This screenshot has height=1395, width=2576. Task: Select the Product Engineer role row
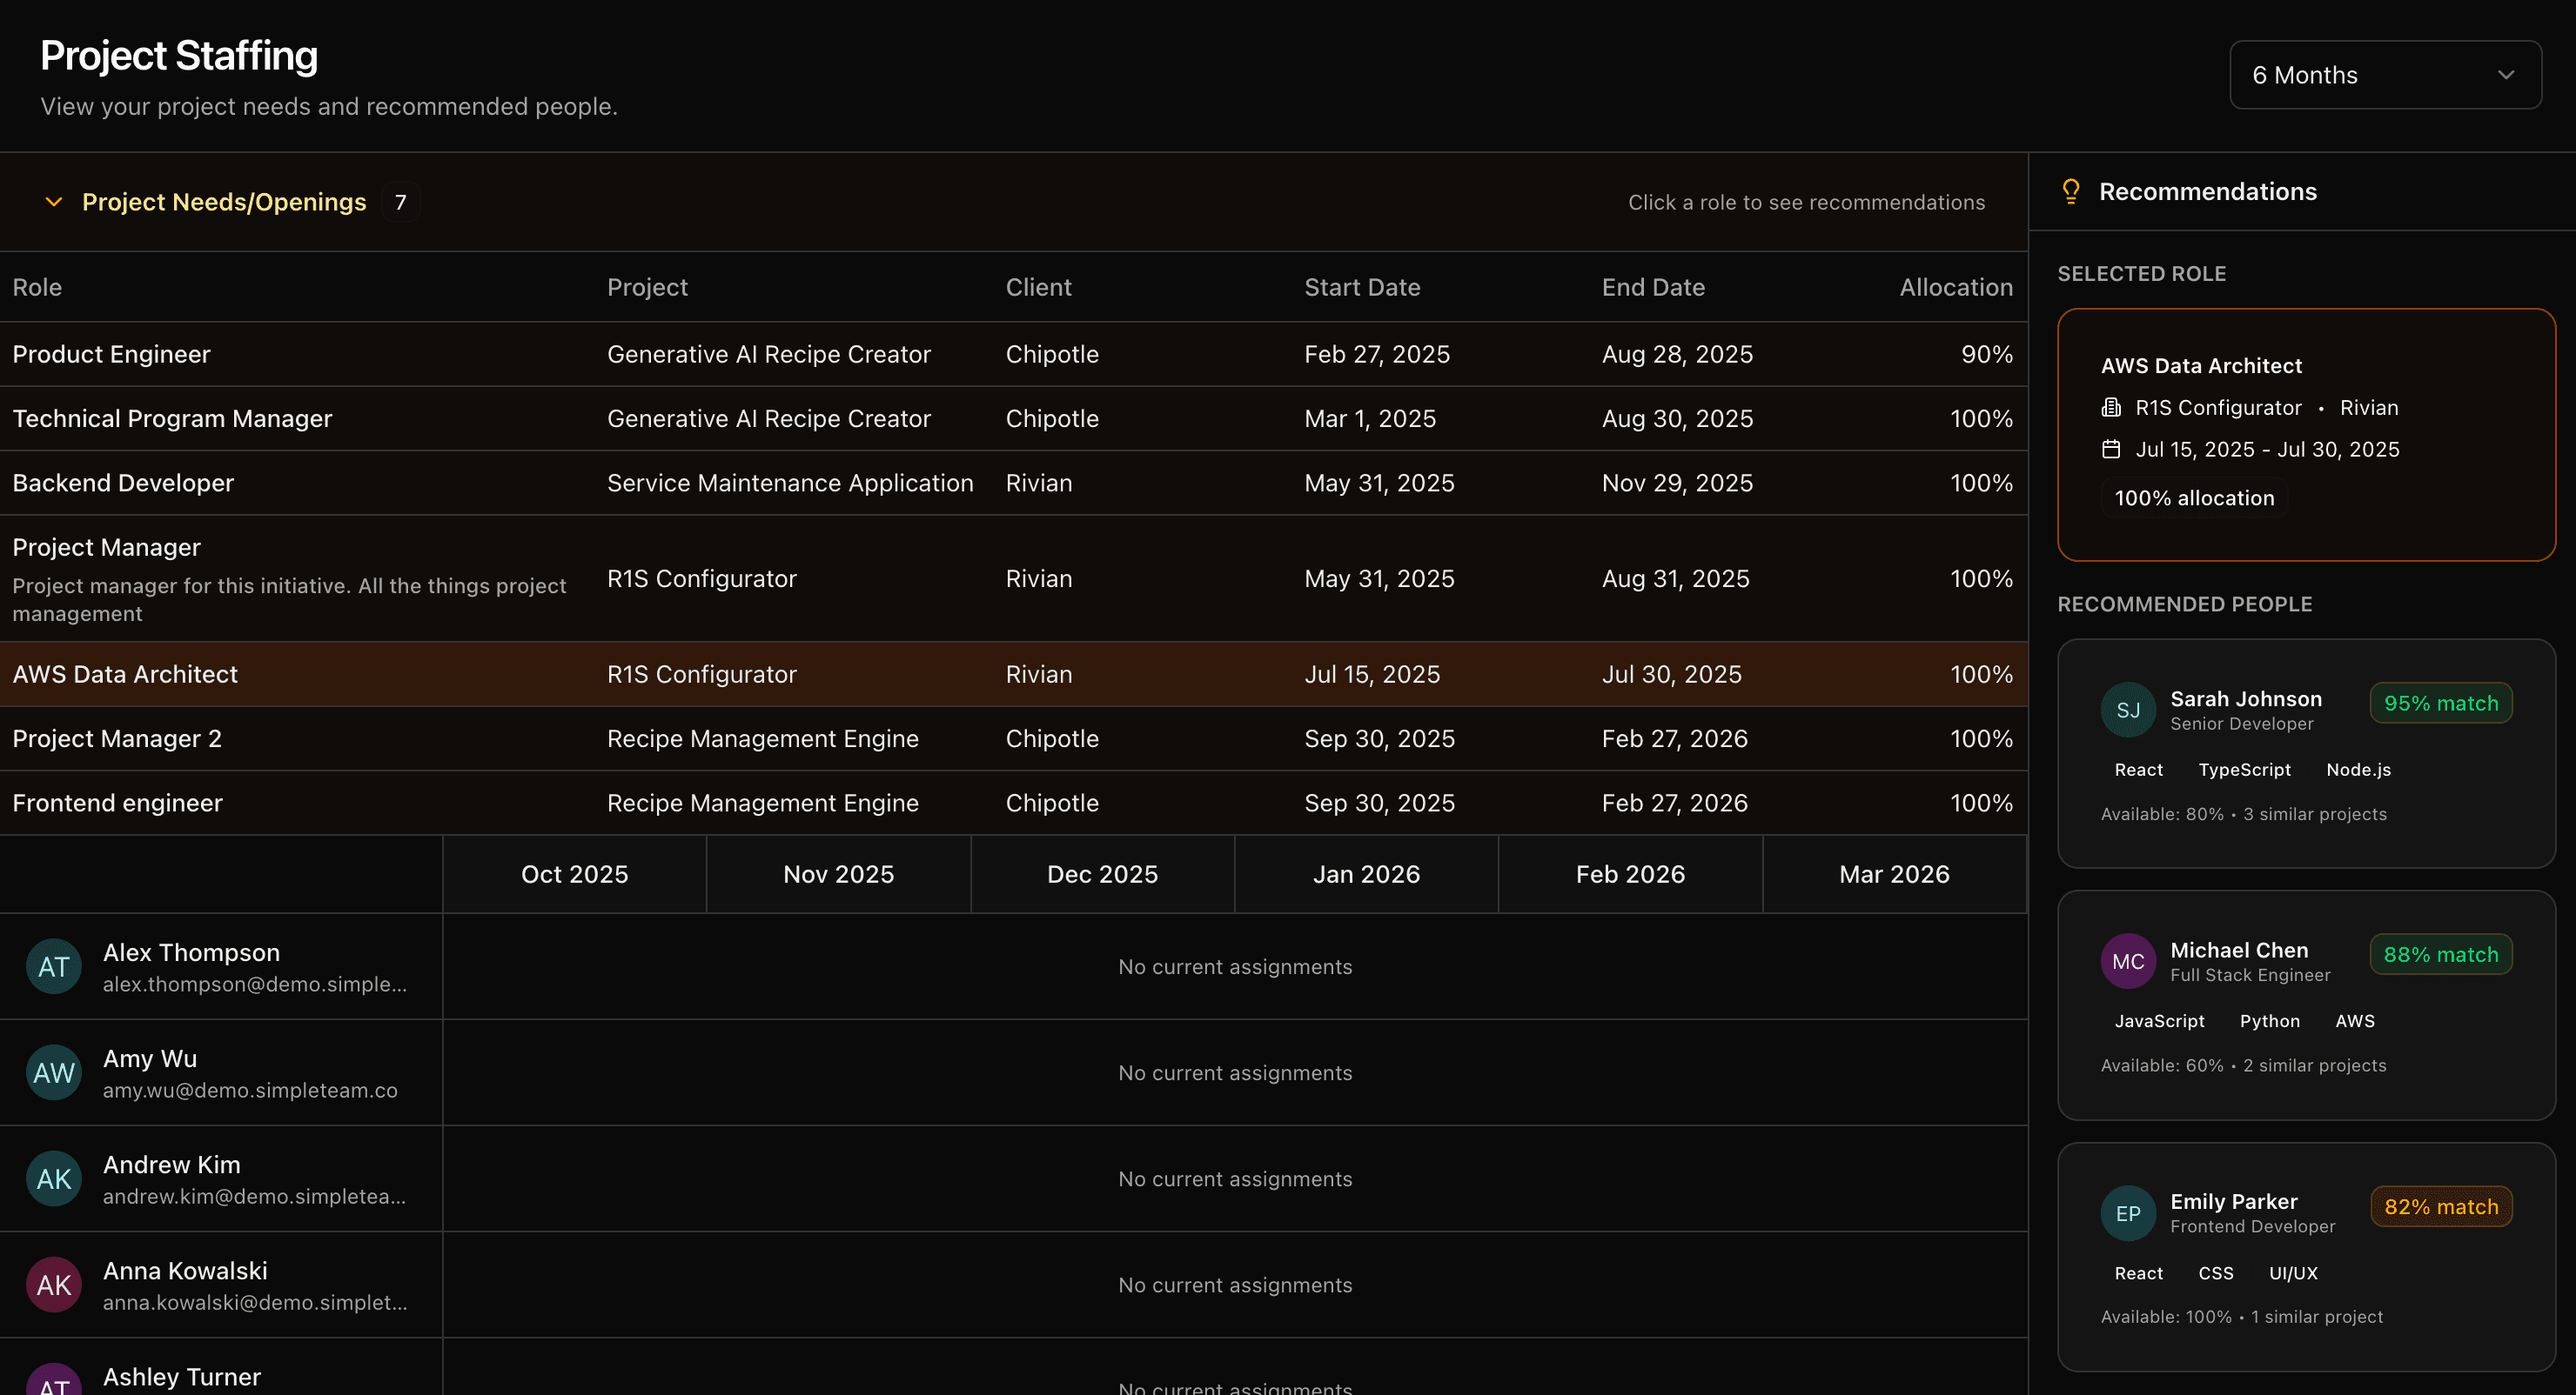click(111, 354)
